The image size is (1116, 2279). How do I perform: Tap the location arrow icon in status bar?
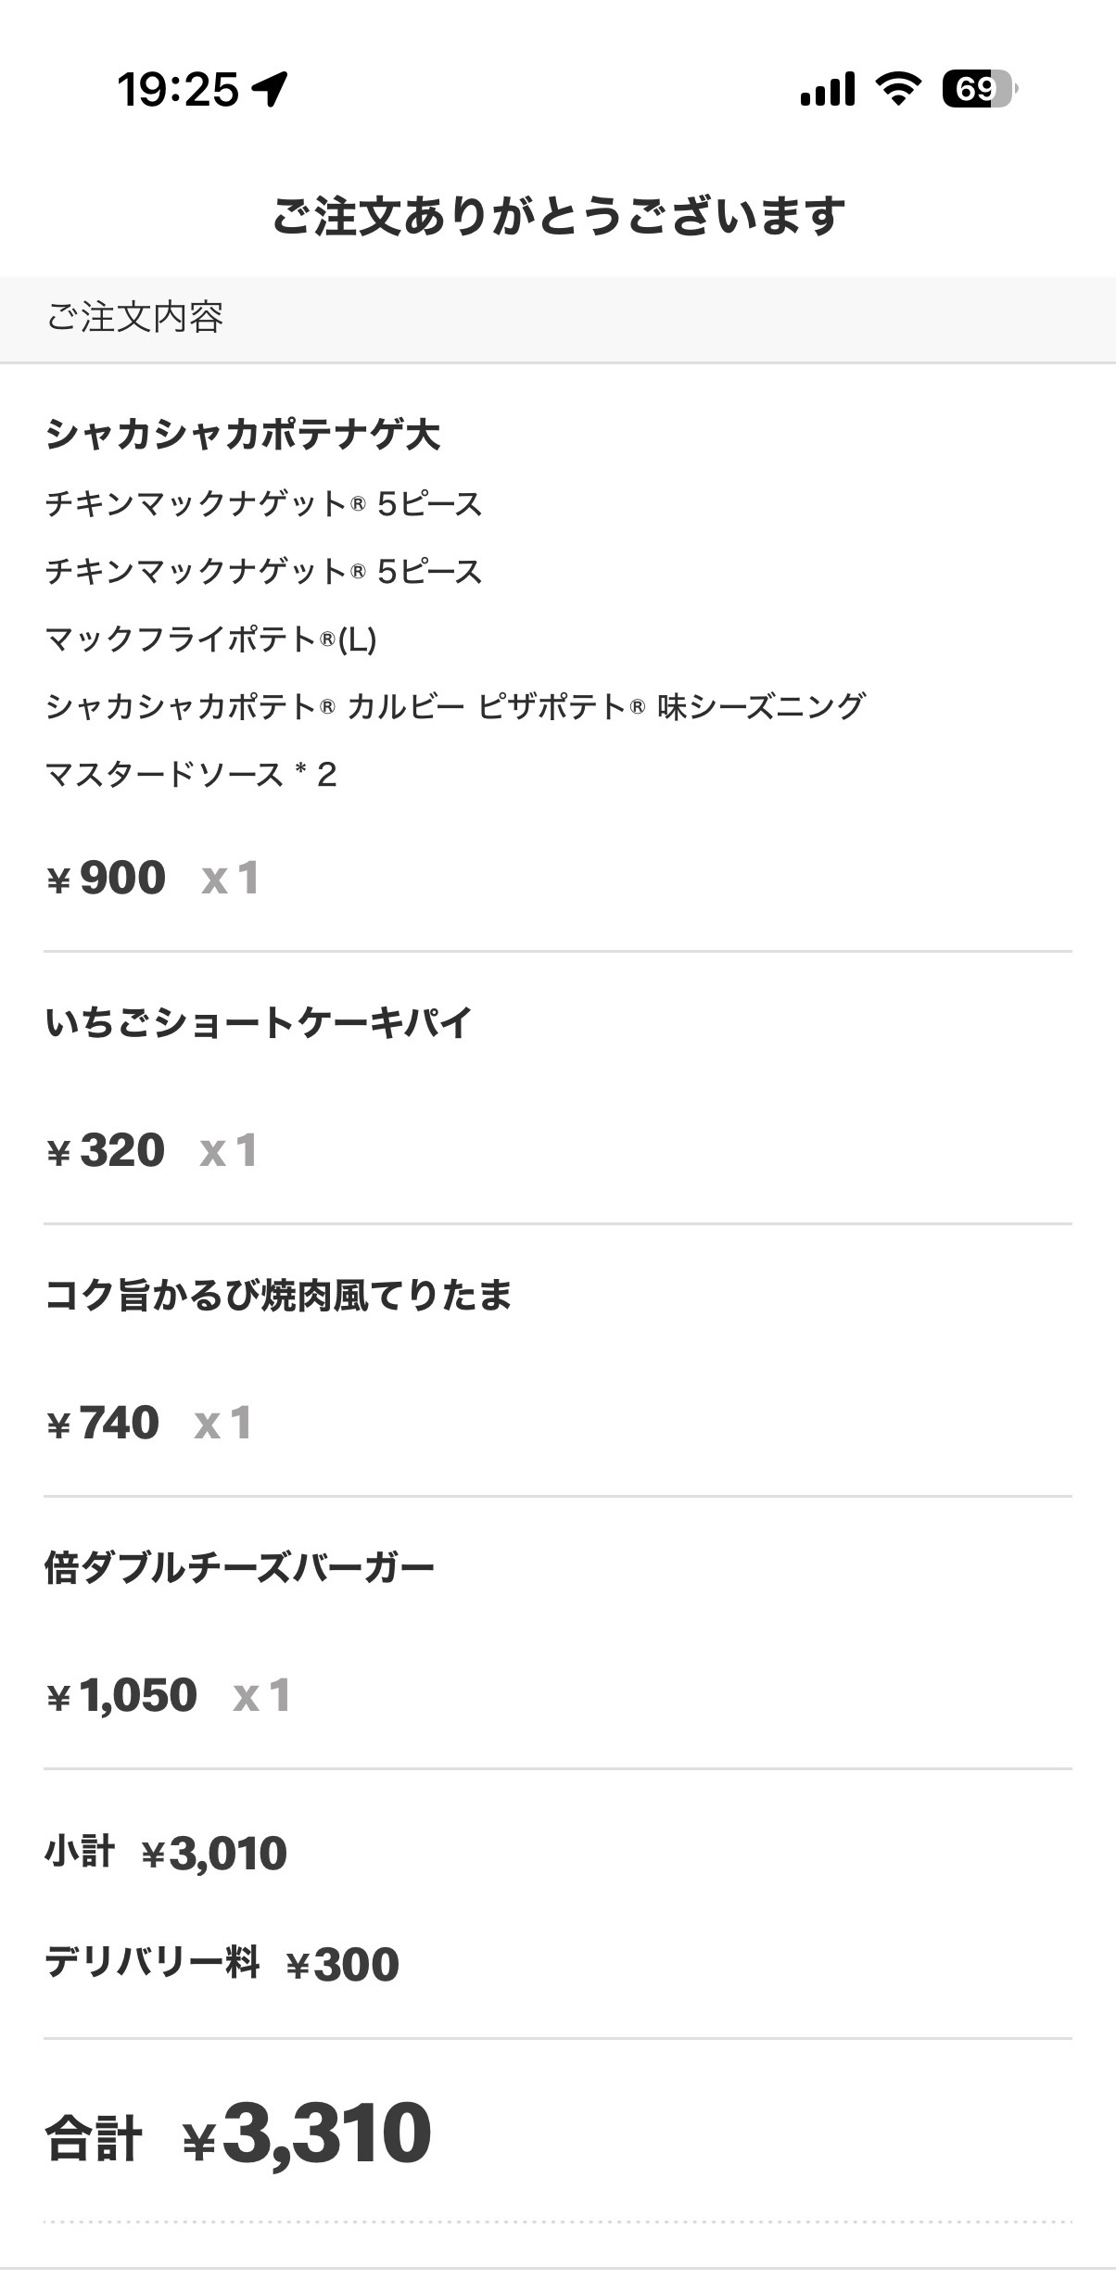pyautogui.click(x=271, y=89)
